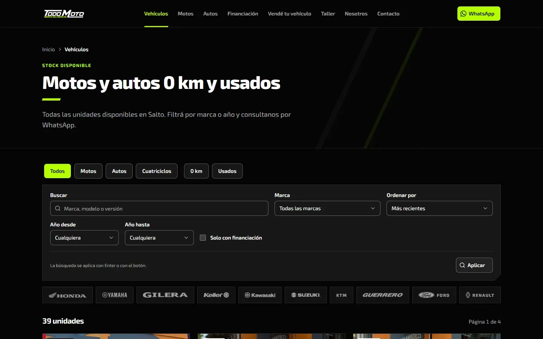Screen dimensions: 543x339
Task: Click the green WhatsApp button
Action: 479,14
